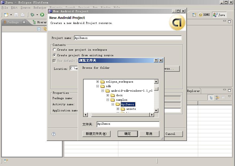Click the Print icon in Eclipse toolbar
Image resolution: width=235 pixels, height=166 pixels.
[22, 15]
